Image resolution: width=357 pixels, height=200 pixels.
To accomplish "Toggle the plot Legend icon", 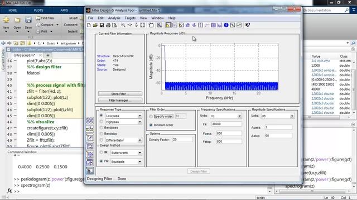I will coord(151,25).
